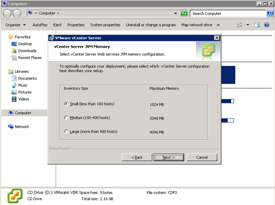Image resolution: width=275 pixels, height=205 pixels.
Task: Cancel the vCenter Server installation
Action: pyautogui.click(x=202, y=157)
